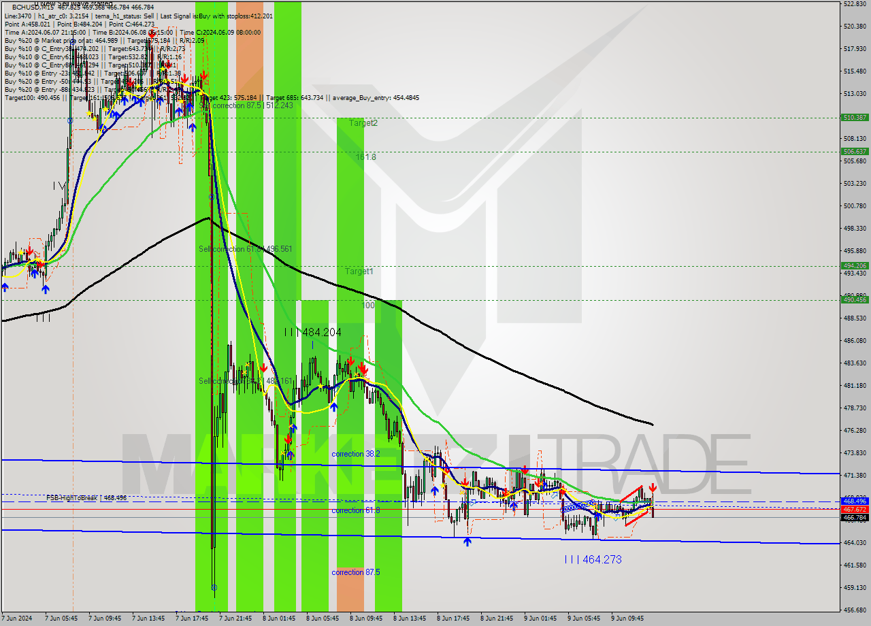871x626 pixels.
Task: Click the 161.8 Fibonacci label
Action: coord(366,157)
